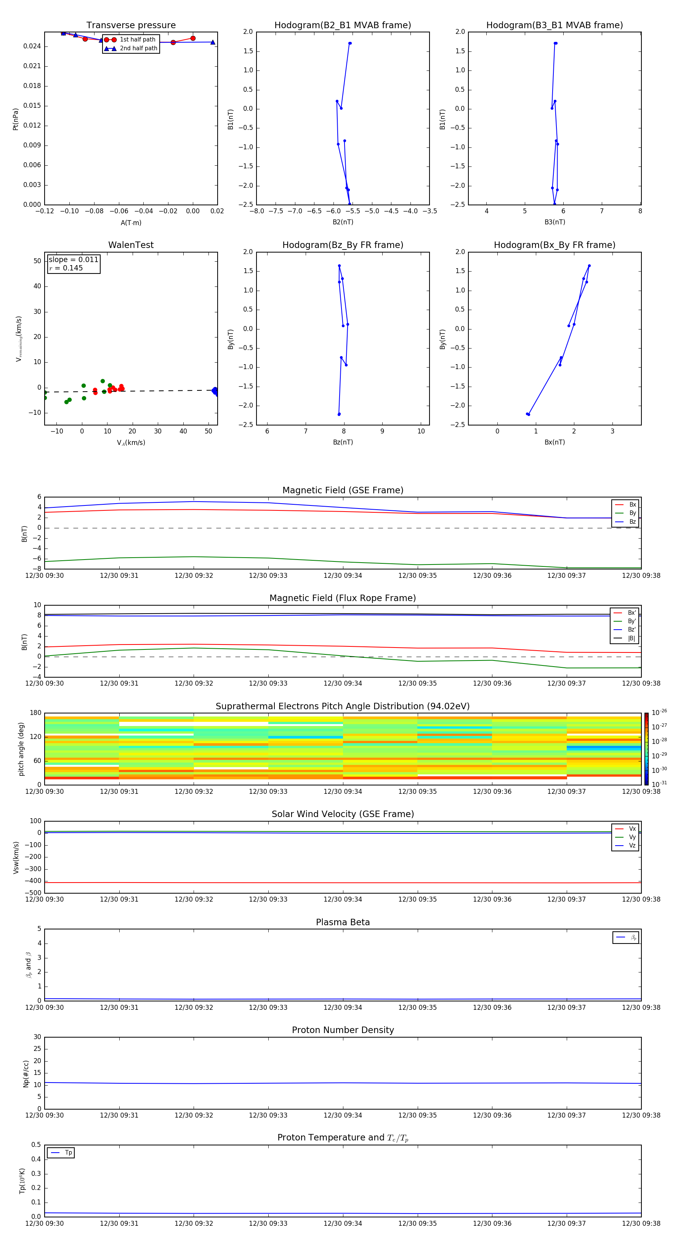Click the green By line in GSE Magnetic Field plot

click(x=343, y=561)
